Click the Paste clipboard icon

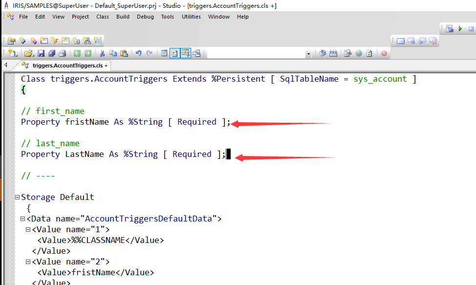coord(124,53)
